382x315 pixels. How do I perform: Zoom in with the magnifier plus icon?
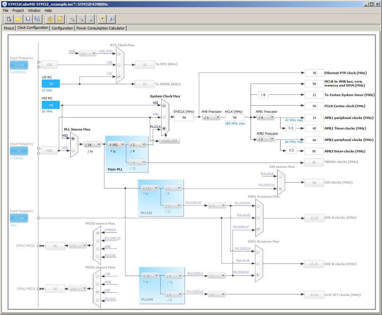(x=72, y=19)
